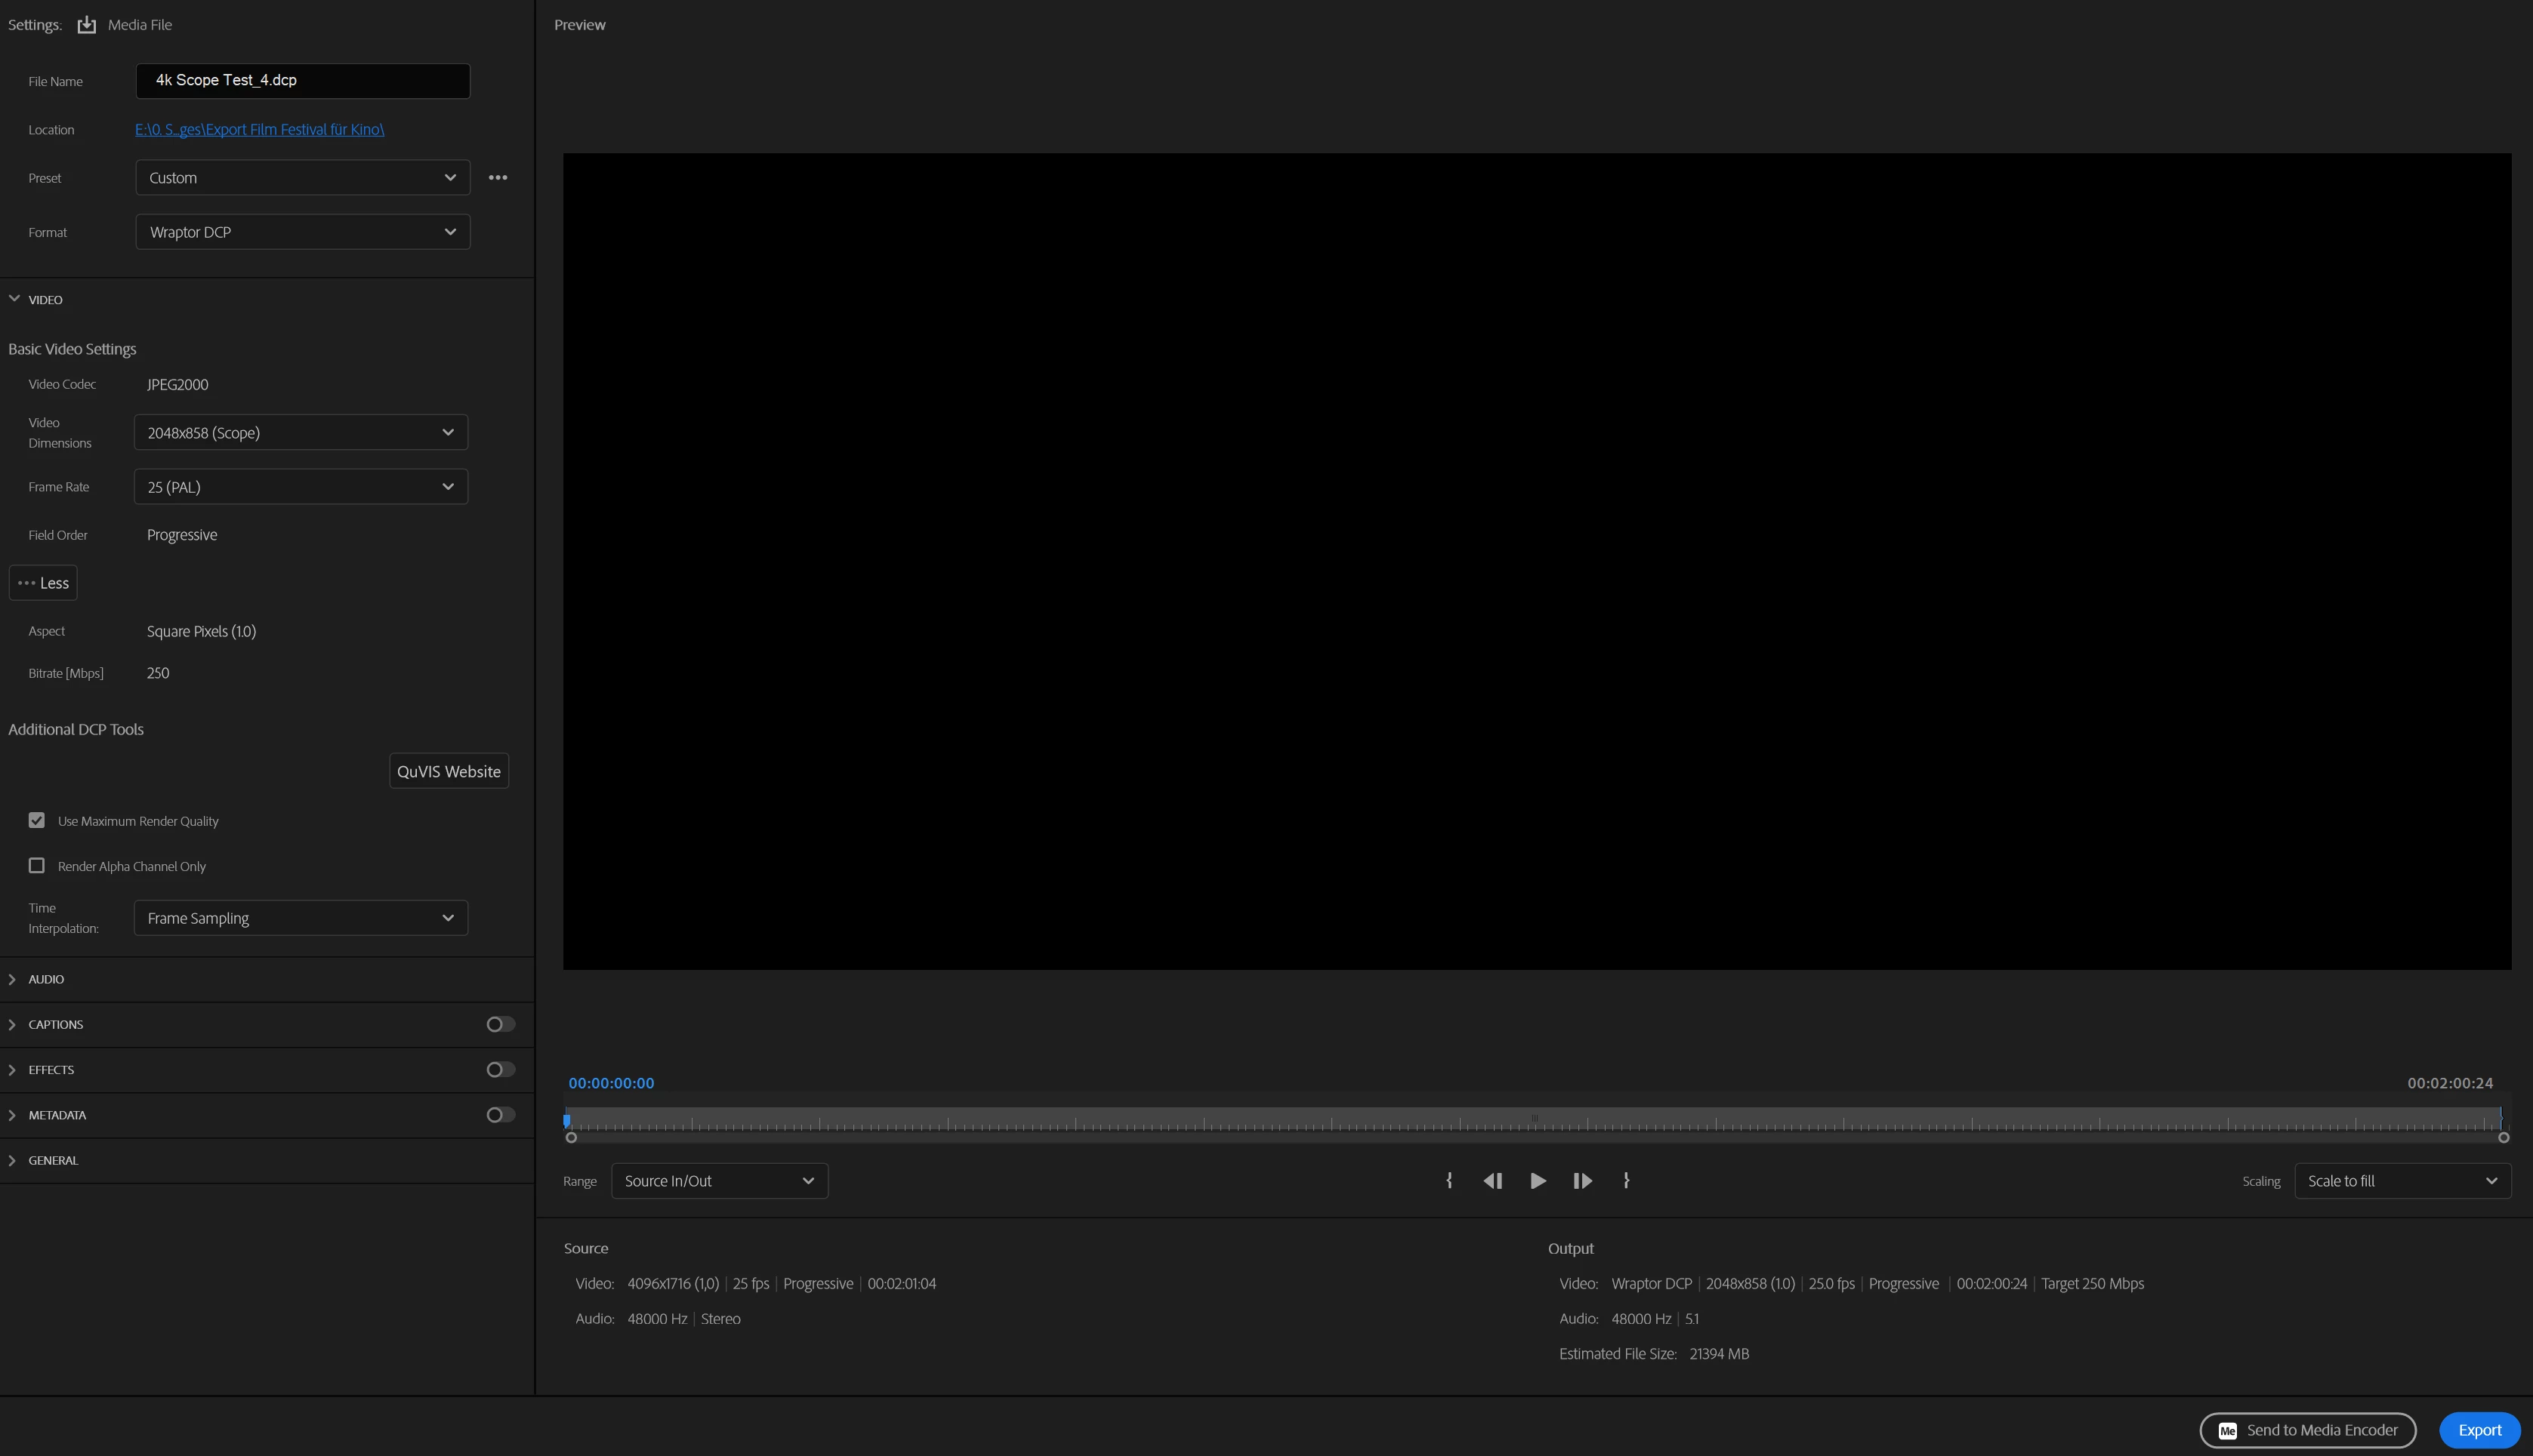Turn on the Effects toggle
Viewport: 2533px width, 1456px height.
point(500,1070)
